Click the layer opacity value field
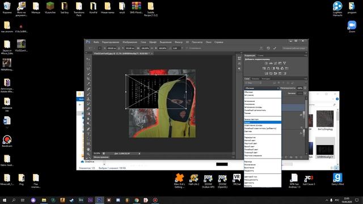Viewport: 363px width, 204px height. [300, 88]
